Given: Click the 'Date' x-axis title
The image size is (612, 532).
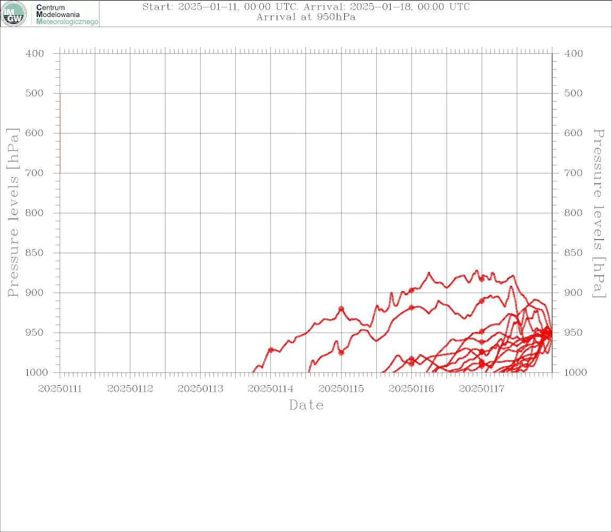Looking at the screenshot, I should click(306, 405).
